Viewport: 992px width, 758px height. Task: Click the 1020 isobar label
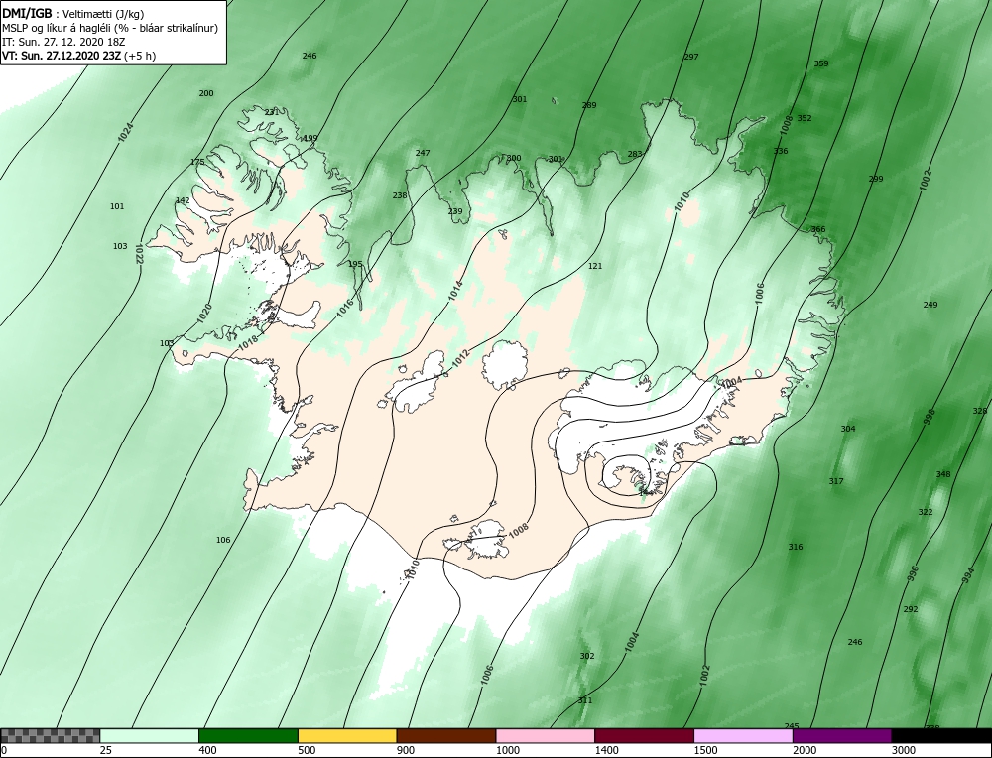coord(204,315)
